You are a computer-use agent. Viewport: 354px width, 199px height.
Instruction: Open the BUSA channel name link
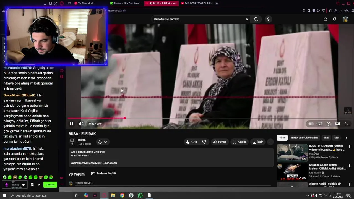[x=82, y=140]
